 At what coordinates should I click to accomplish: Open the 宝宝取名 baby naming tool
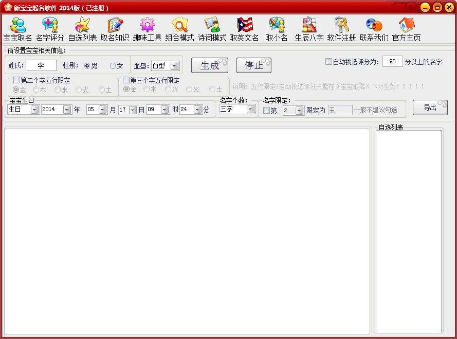click(17, 29)
